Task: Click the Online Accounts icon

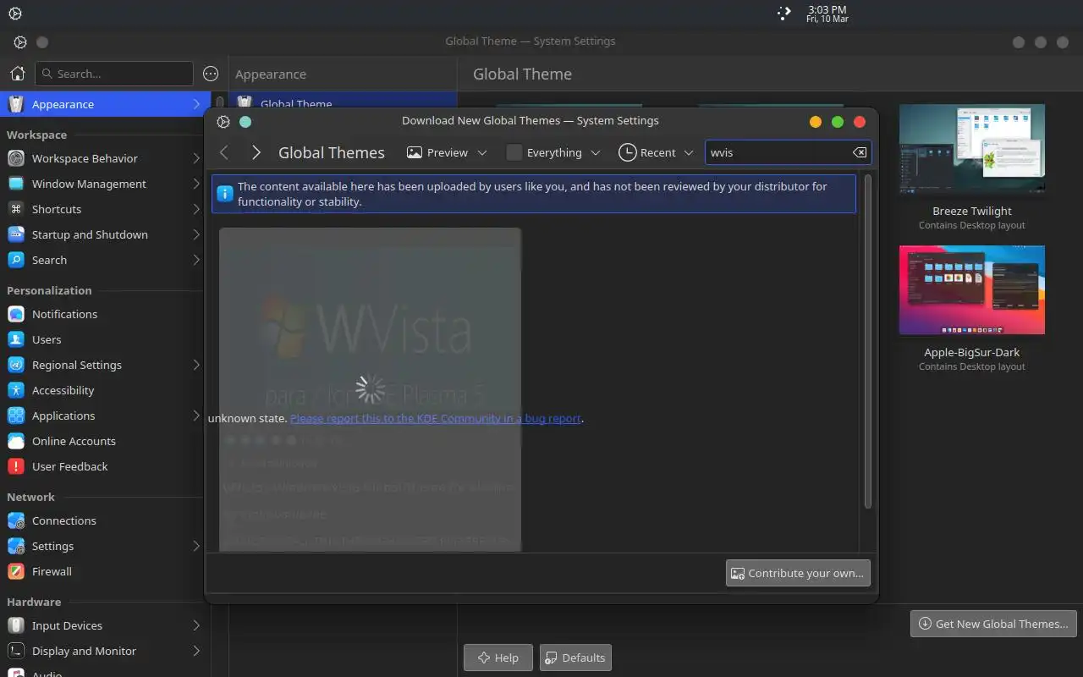Action: pos(16,441)
